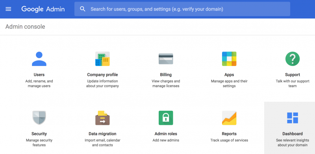This screenshot has height=154, width=315.
Task: Click the Security title
Action: [39, 134]
